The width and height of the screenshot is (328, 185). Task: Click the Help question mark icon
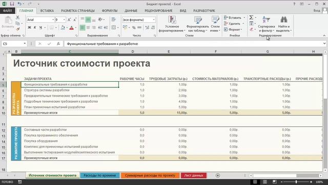pos(294,4)
